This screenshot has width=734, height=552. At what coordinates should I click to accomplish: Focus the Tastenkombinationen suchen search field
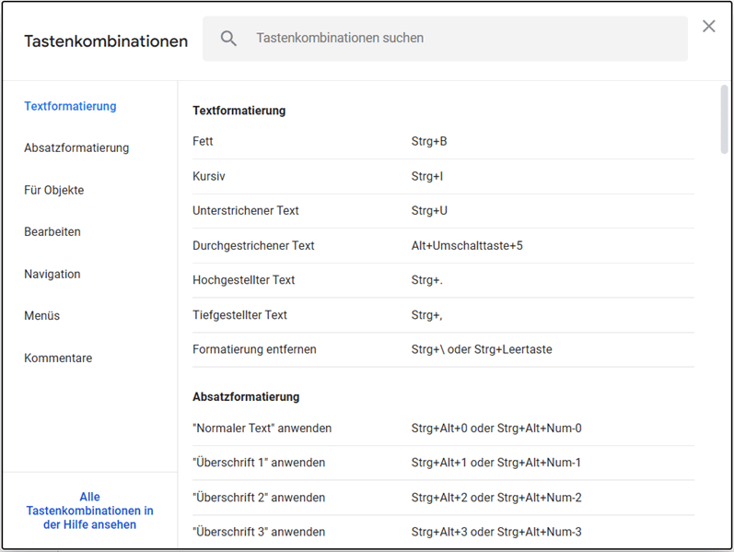tap(445, 39)
